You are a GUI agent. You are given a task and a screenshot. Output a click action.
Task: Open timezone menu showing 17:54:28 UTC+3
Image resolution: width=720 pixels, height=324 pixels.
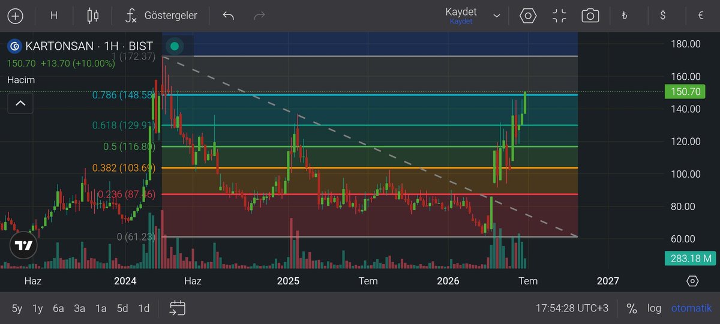tap(572, 308)
